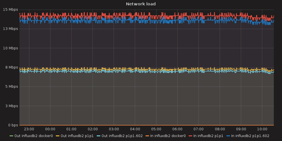This screenshot has height=141, width=282.
Task: Isolate In influxdb2 p1p1.602 series via legend
Action: (250, 136)
